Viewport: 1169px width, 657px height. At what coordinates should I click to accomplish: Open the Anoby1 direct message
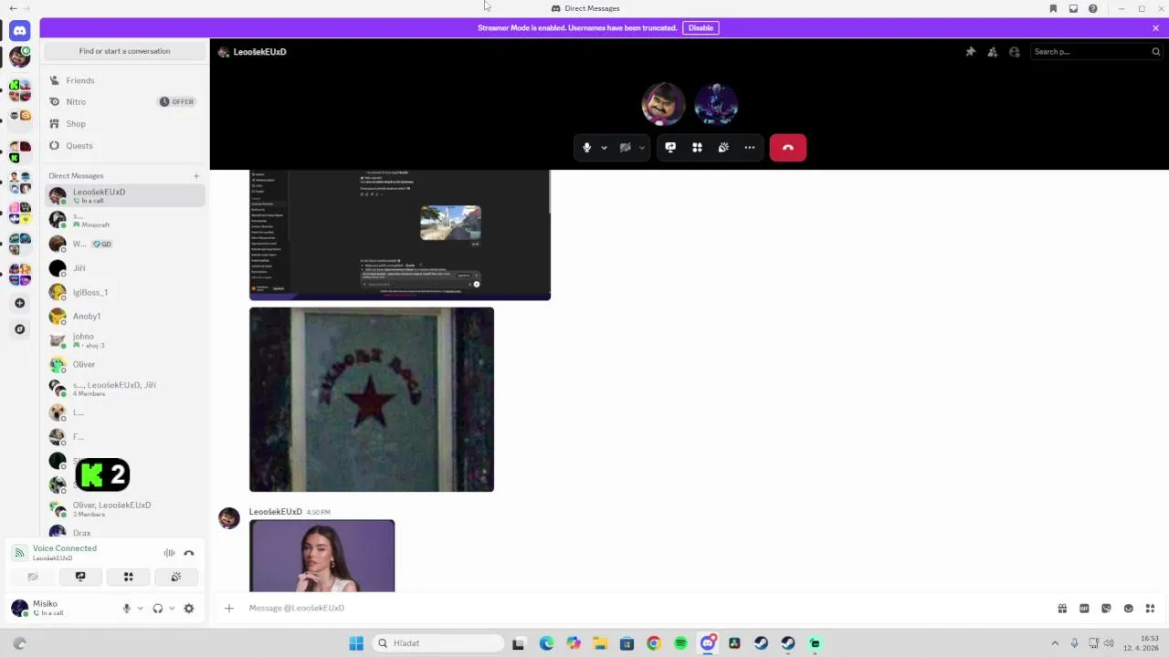pos(124,316)
